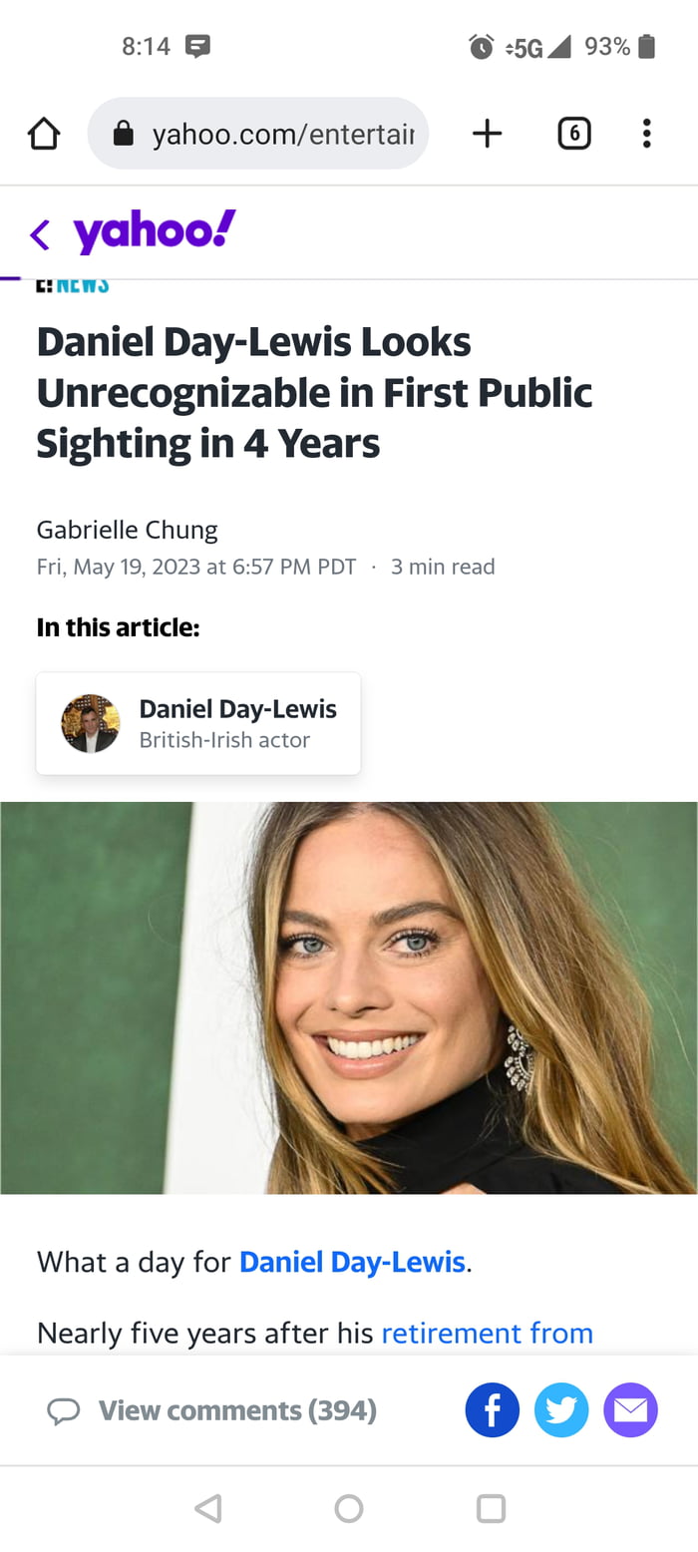Go back using the purple chevron

click(x=40, y=234)
